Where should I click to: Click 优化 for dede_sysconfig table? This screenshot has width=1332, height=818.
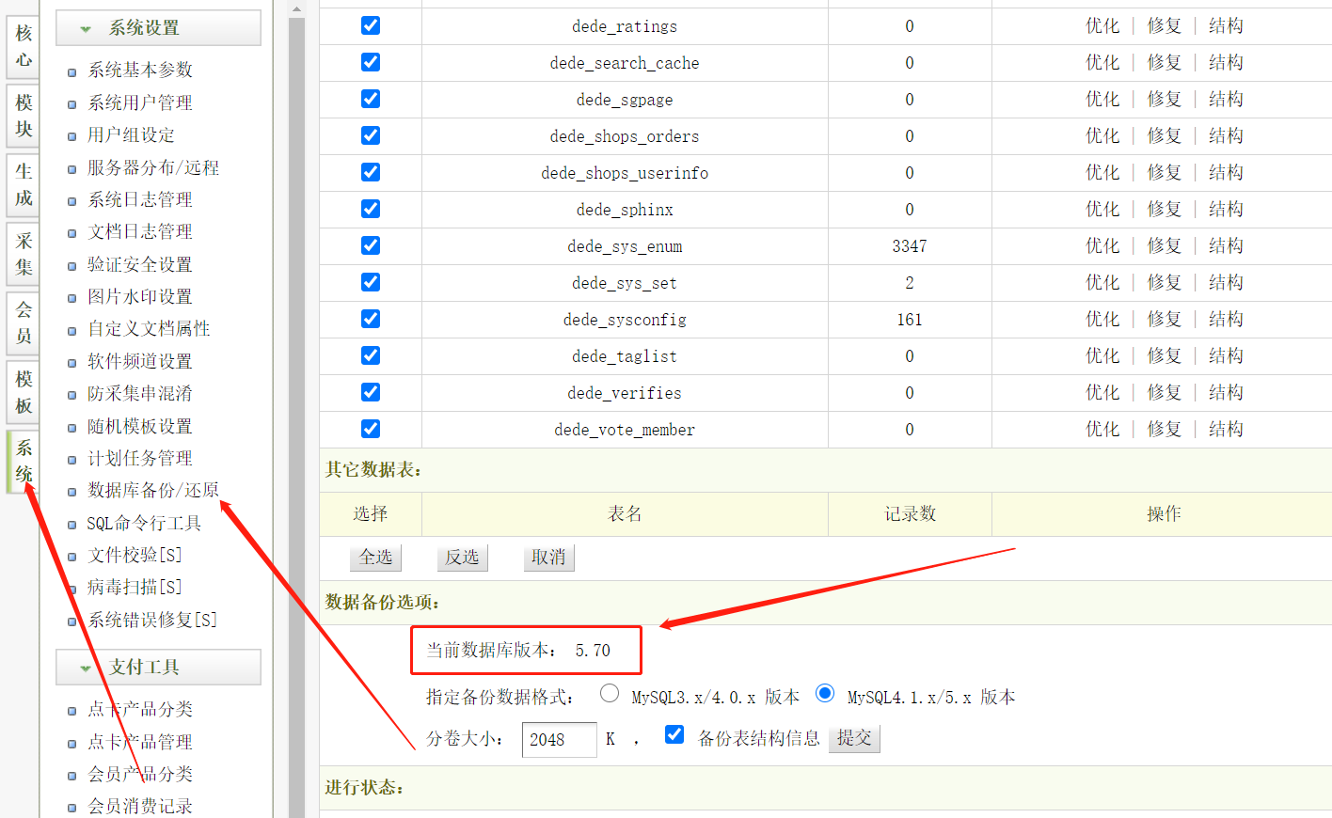1102,319
